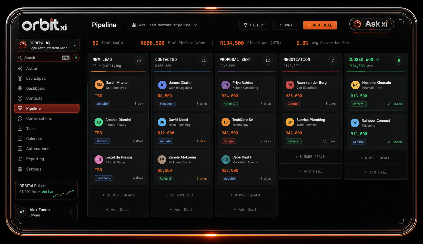The image size is (423, 244).
Task: Click the Search input field
Action: (x=43, y=58)
